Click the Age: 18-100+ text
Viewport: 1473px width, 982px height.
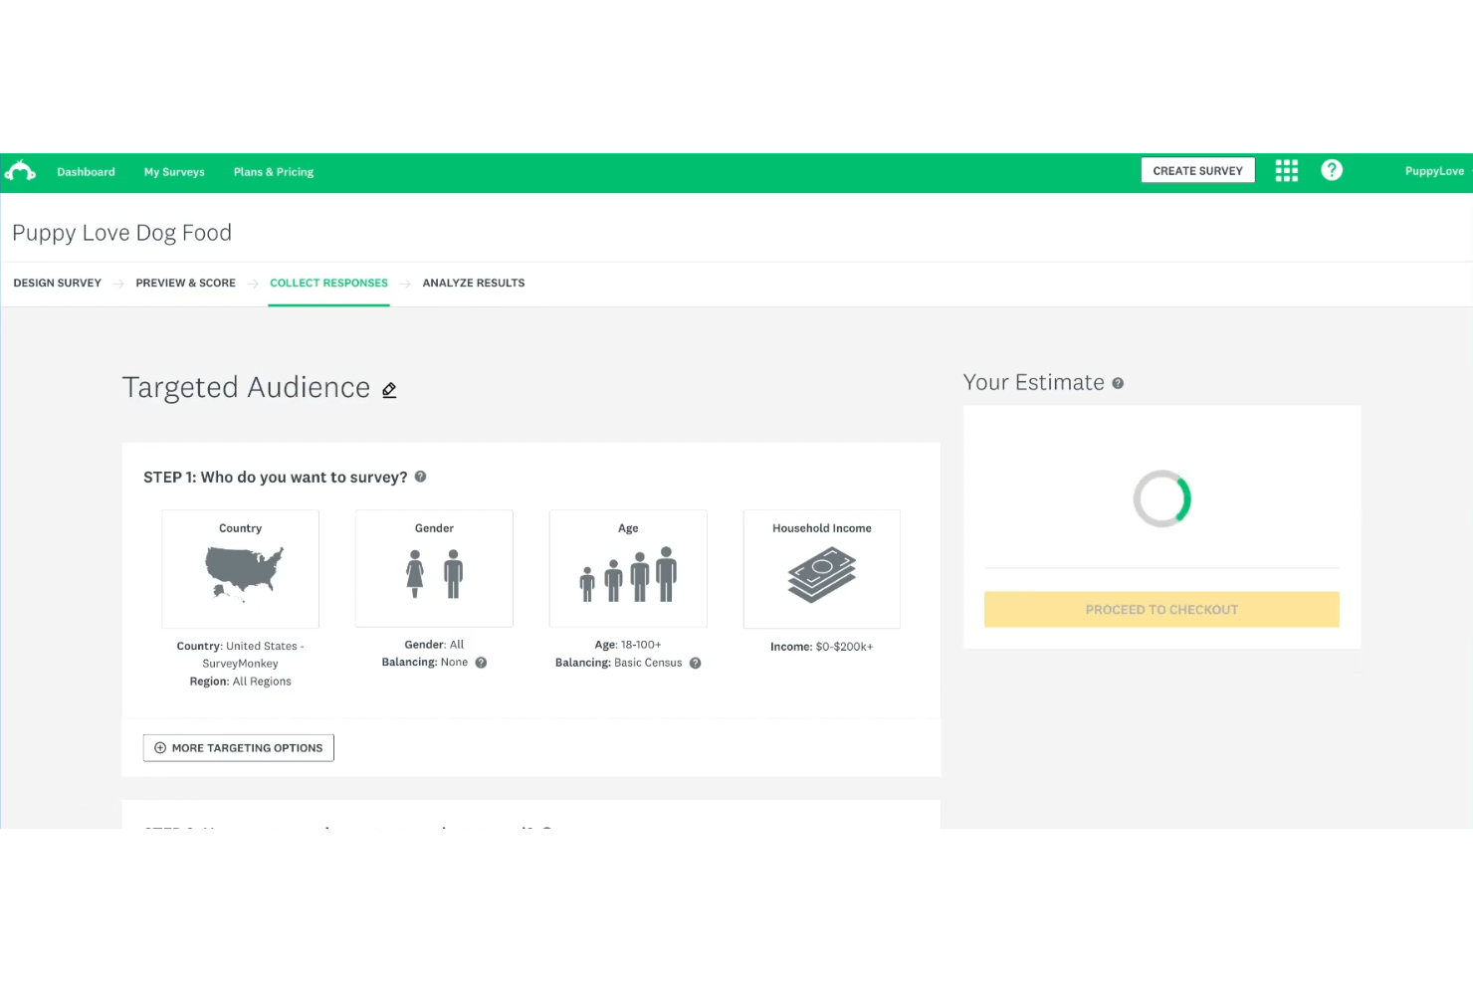coord(628,645)
